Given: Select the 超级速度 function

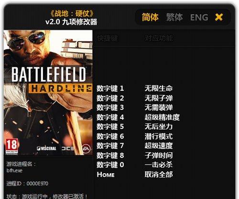Looking at the screenshot, I should [x=159, y=146].
